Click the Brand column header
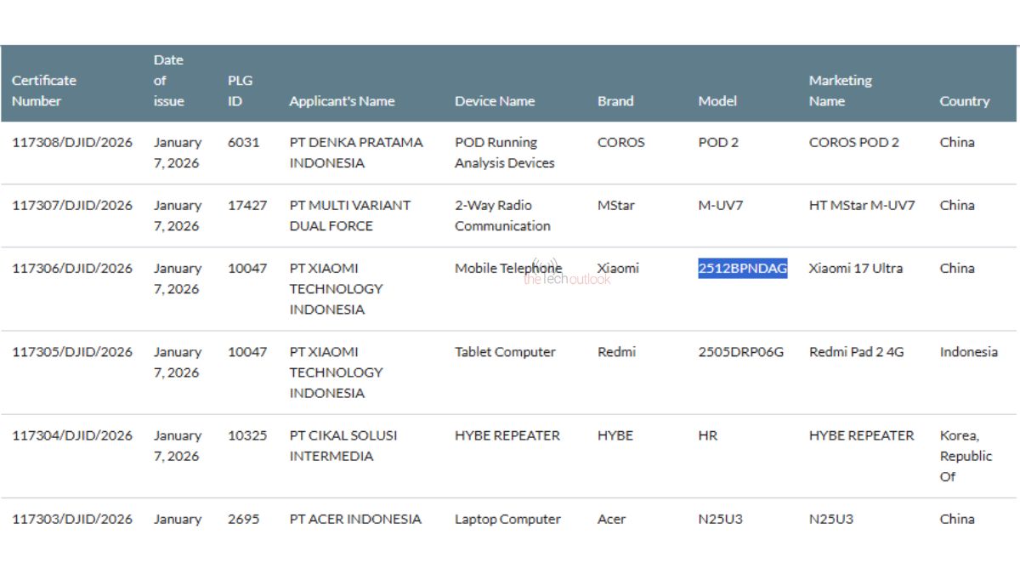1020x574 pixels. pyautogui.click(x=615, y=101)
